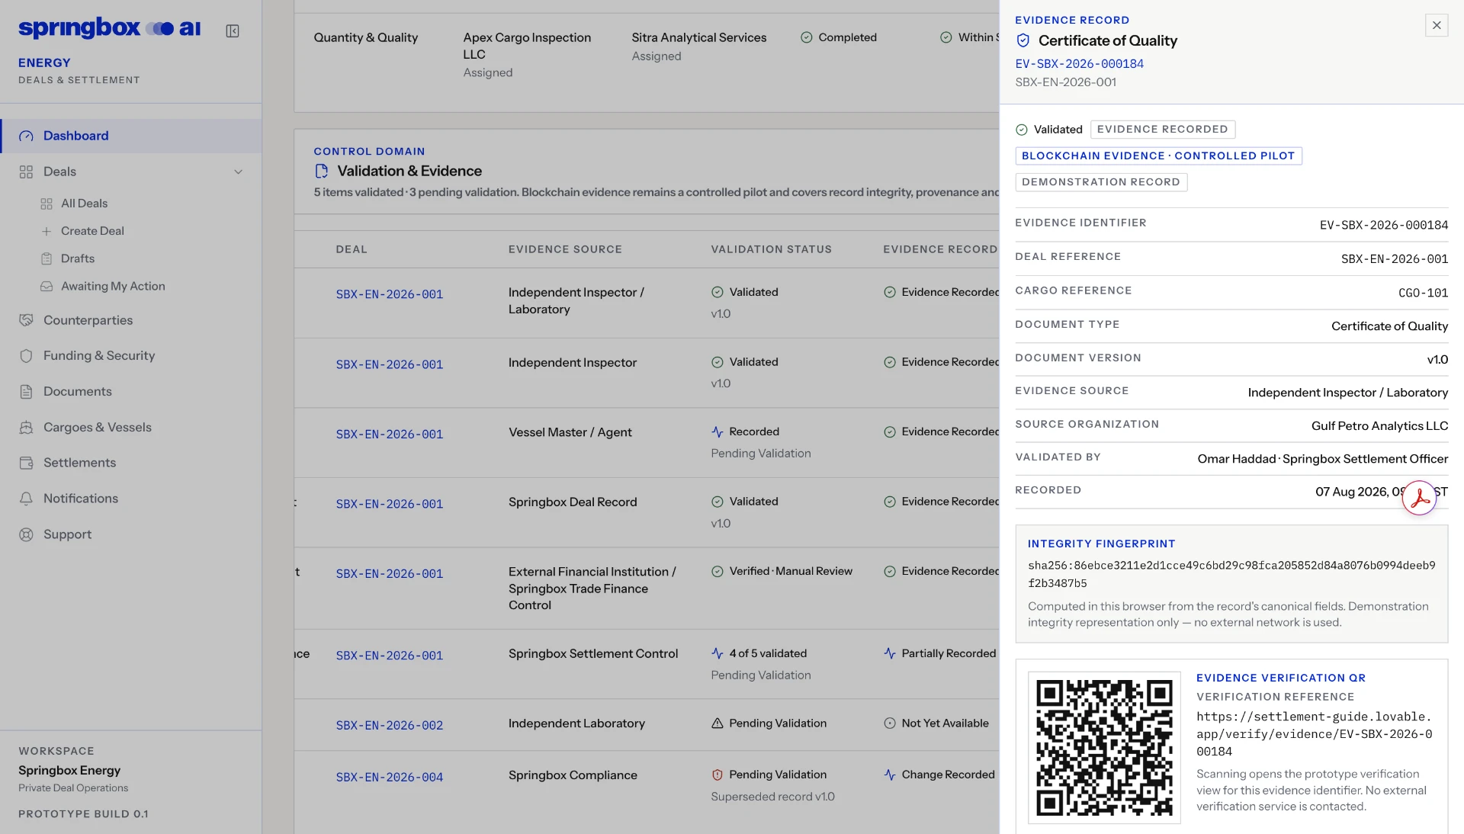Image resolution: width=1464 pixels, height=834 pixels.
Task: Click the Adobe PDF floating icon
Action: pyautogui.click(x=1419, y=498)
